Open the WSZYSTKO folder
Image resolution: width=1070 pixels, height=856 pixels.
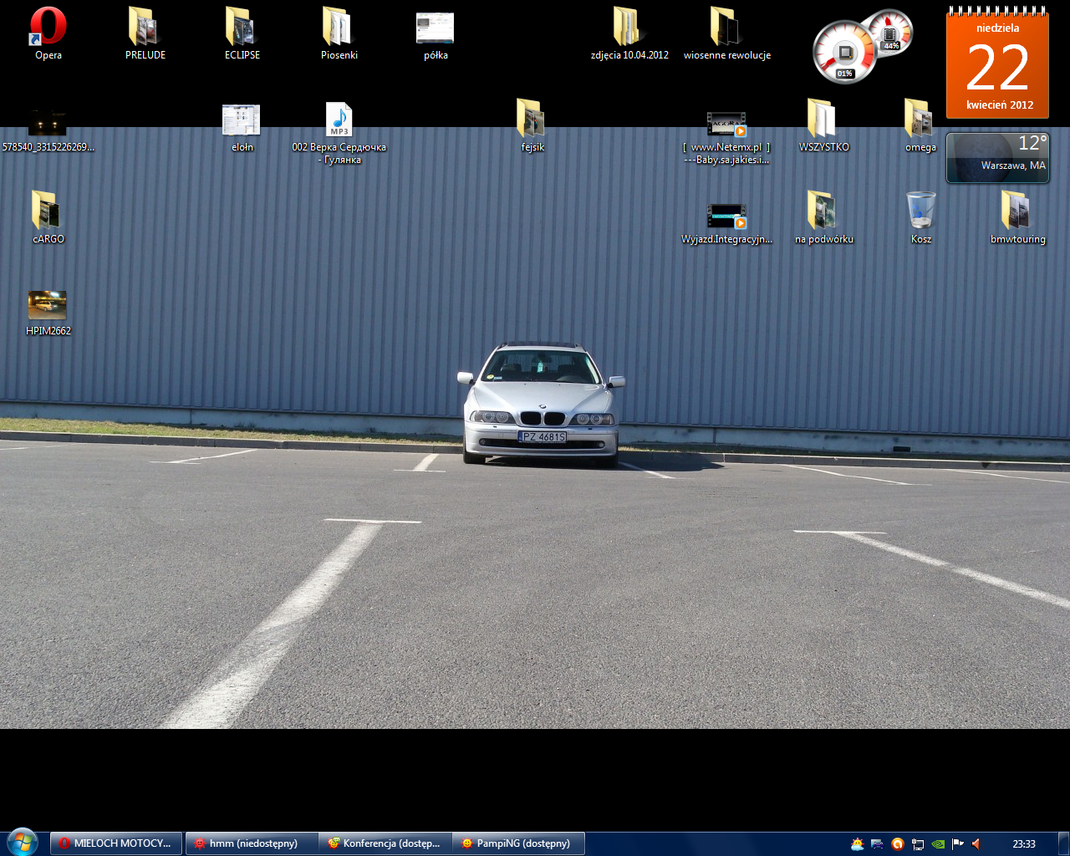pos(823,125)
